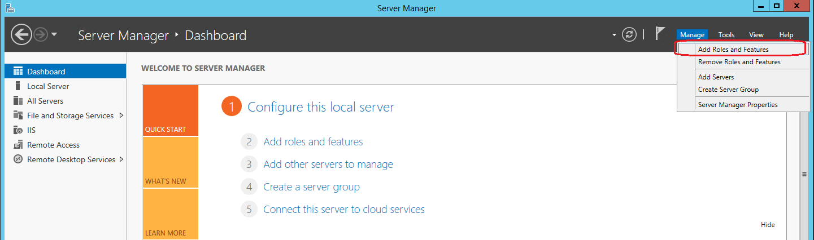Choose Add Roles and Features menu item
The width and height of the screenshot is (814, 240).
(x=733, y=50)
